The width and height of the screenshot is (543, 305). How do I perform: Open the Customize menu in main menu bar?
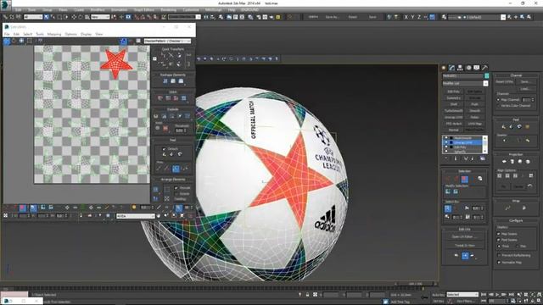(x=191, y=10)
